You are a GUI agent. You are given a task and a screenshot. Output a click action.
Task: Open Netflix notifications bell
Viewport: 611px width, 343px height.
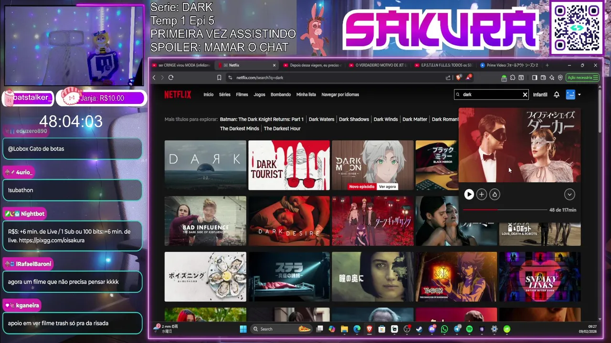pyautogui.click(x=557, y=94)
